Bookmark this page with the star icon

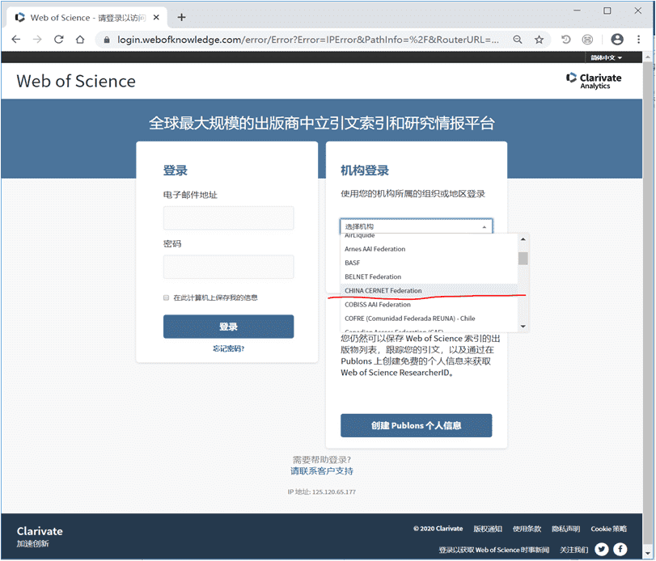click(539, 39)
